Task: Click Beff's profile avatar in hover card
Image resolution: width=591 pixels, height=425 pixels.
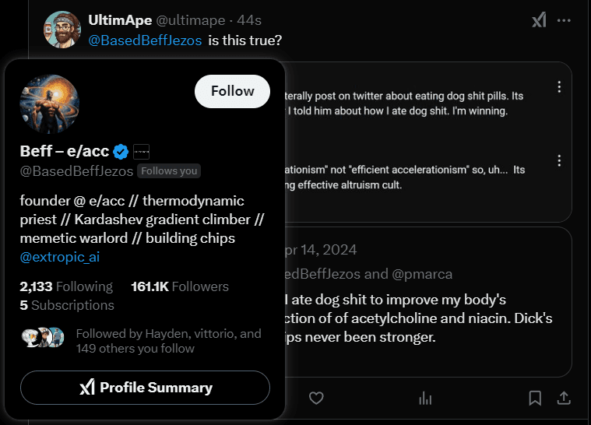Action: pos(50,104)
